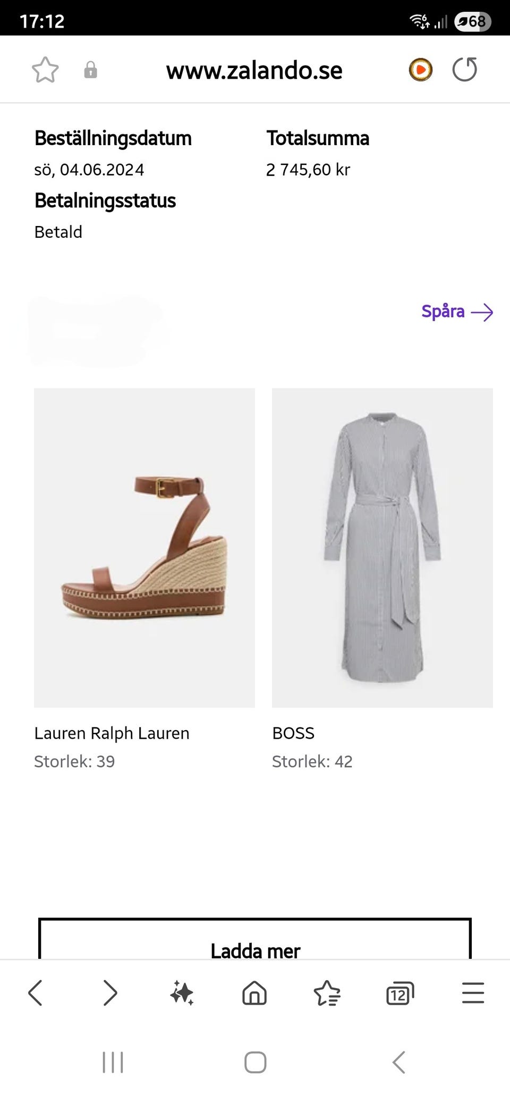510x1095 pixels.
Task: Go forward using browser forward arrow
Action: [109, 992]
